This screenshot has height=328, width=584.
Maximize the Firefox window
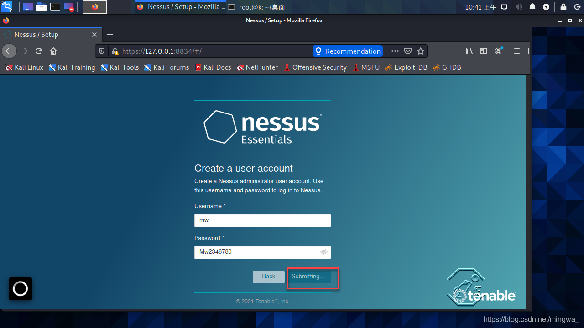(570, 20)
